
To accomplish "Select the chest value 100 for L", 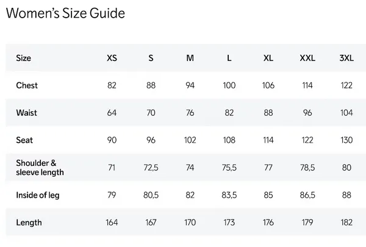I will [229, 85].
